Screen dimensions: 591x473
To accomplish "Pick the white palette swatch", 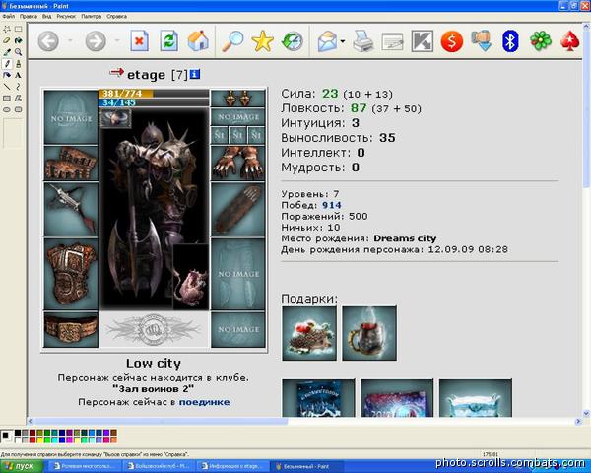I will click(x=18, y=439).
